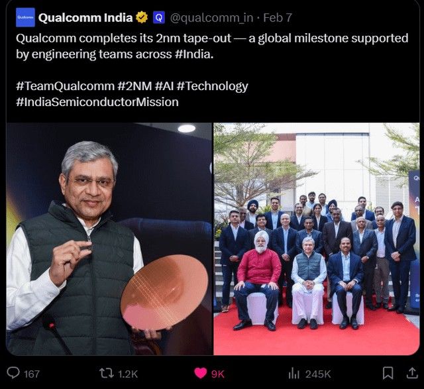424x389 pixels.
Task: Open the Feb 7 timestamp link
Action: pyautogui.click(x=278, y=18)
